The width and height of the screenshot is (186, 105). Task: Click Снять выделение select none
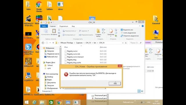128,33
